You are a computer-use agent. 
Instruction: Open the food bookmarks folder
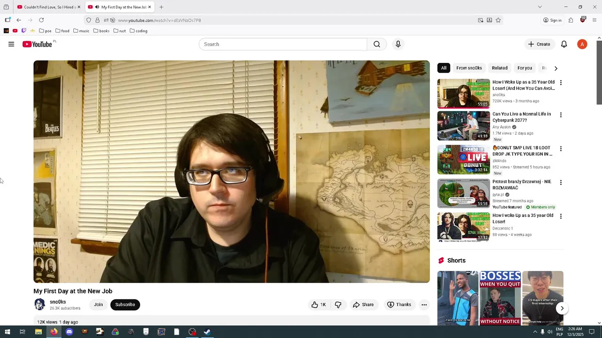pos(62,31)
